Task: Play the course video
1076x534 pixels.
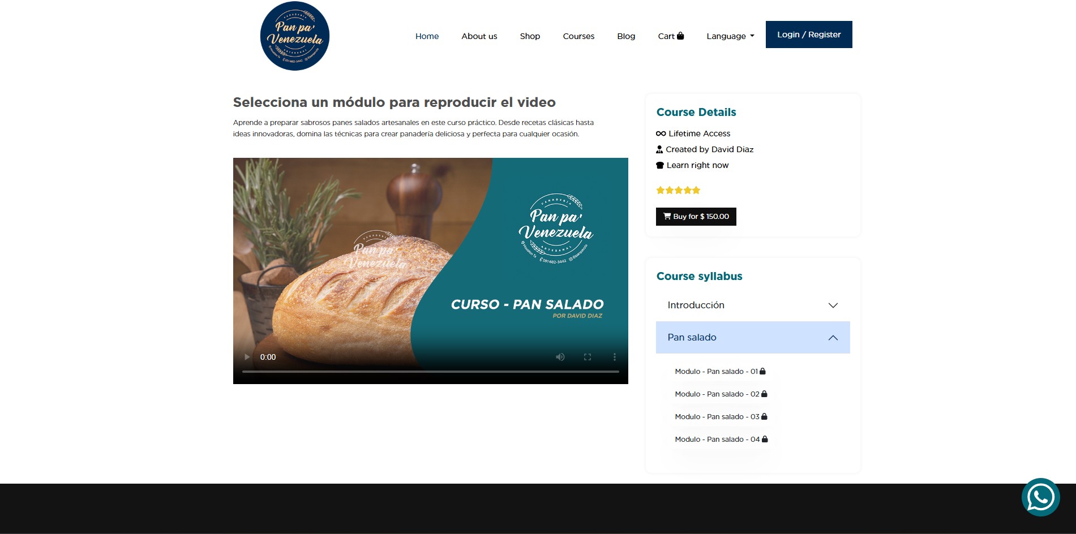Action: 247,357
